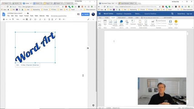Click the OneDrive Documents breadcrumb in Word Online
194x109 pixels.
pyautogui.click(x=124, y=14)
